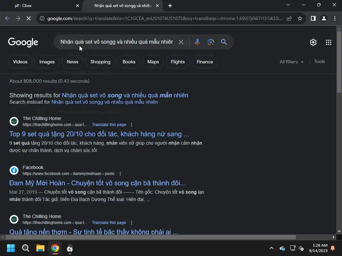This screenshot has width=342, height=256.
Task: Open Windows taskbar search
Action: pos(25,248)
